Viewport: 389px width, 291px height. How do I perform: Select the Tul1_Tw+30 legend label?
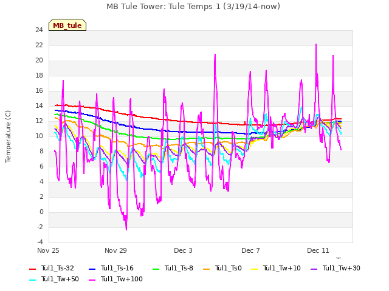(x=342, y=268)
